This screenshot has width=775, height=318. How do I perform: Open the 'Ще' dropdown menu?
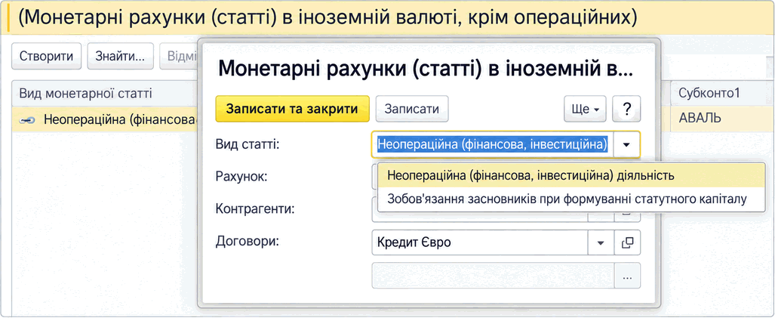click(585, 109)
